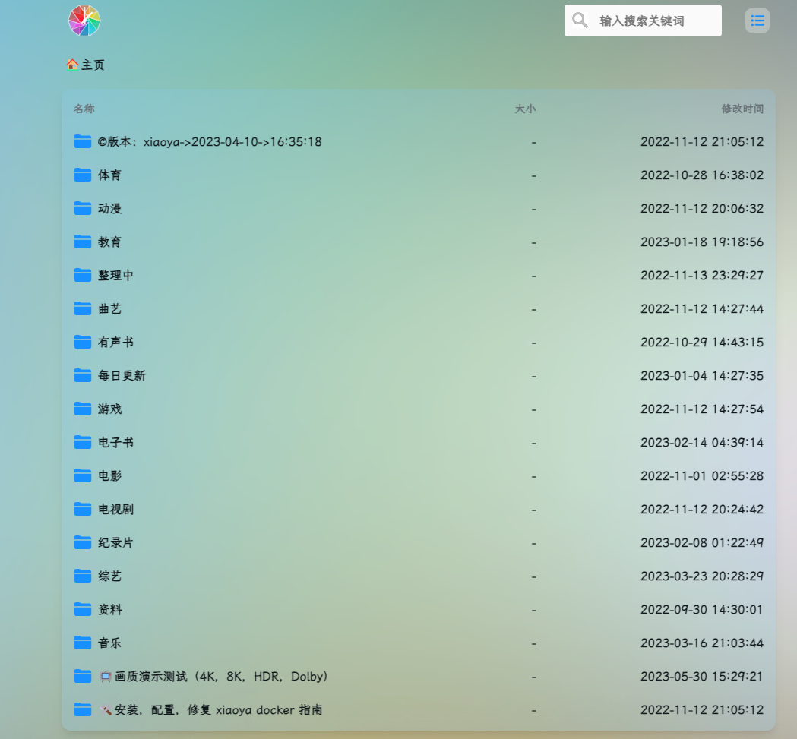Open the ©版本: xiaoya->2023-04-10 folder
Viewport: 797px width, 739px height.
[x=210, y=142]
